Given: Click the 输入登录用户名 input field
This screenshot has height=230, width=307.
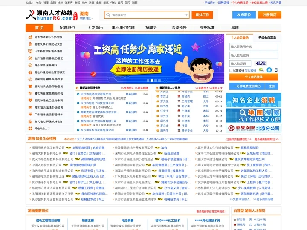Looking at the screenshot, I should [254, 47].
